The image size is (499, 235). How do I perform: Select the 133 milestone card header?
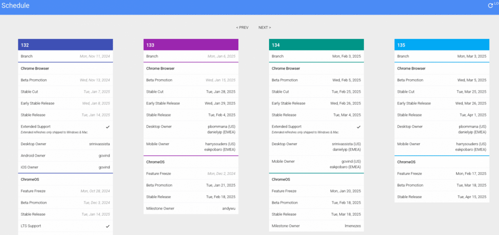[191, 45]
